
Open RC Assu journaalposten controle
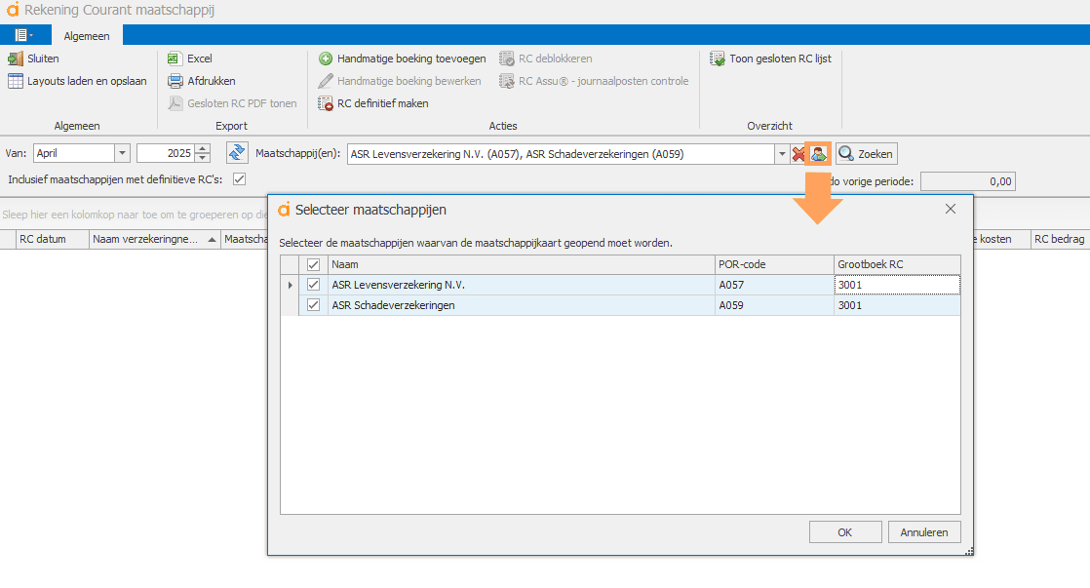coord(594,81)
